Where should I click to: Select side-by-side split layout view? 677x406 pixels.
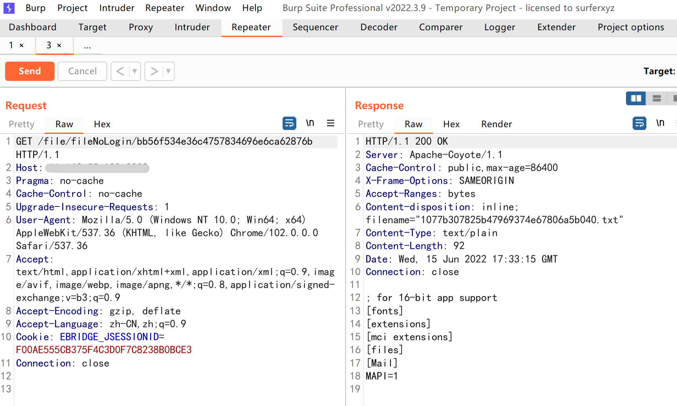pos(636,99)
